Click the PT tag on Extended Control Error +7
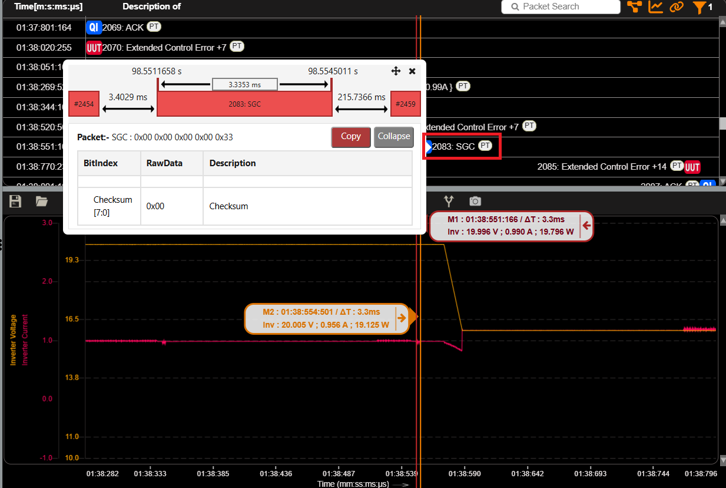 [237, 46]
